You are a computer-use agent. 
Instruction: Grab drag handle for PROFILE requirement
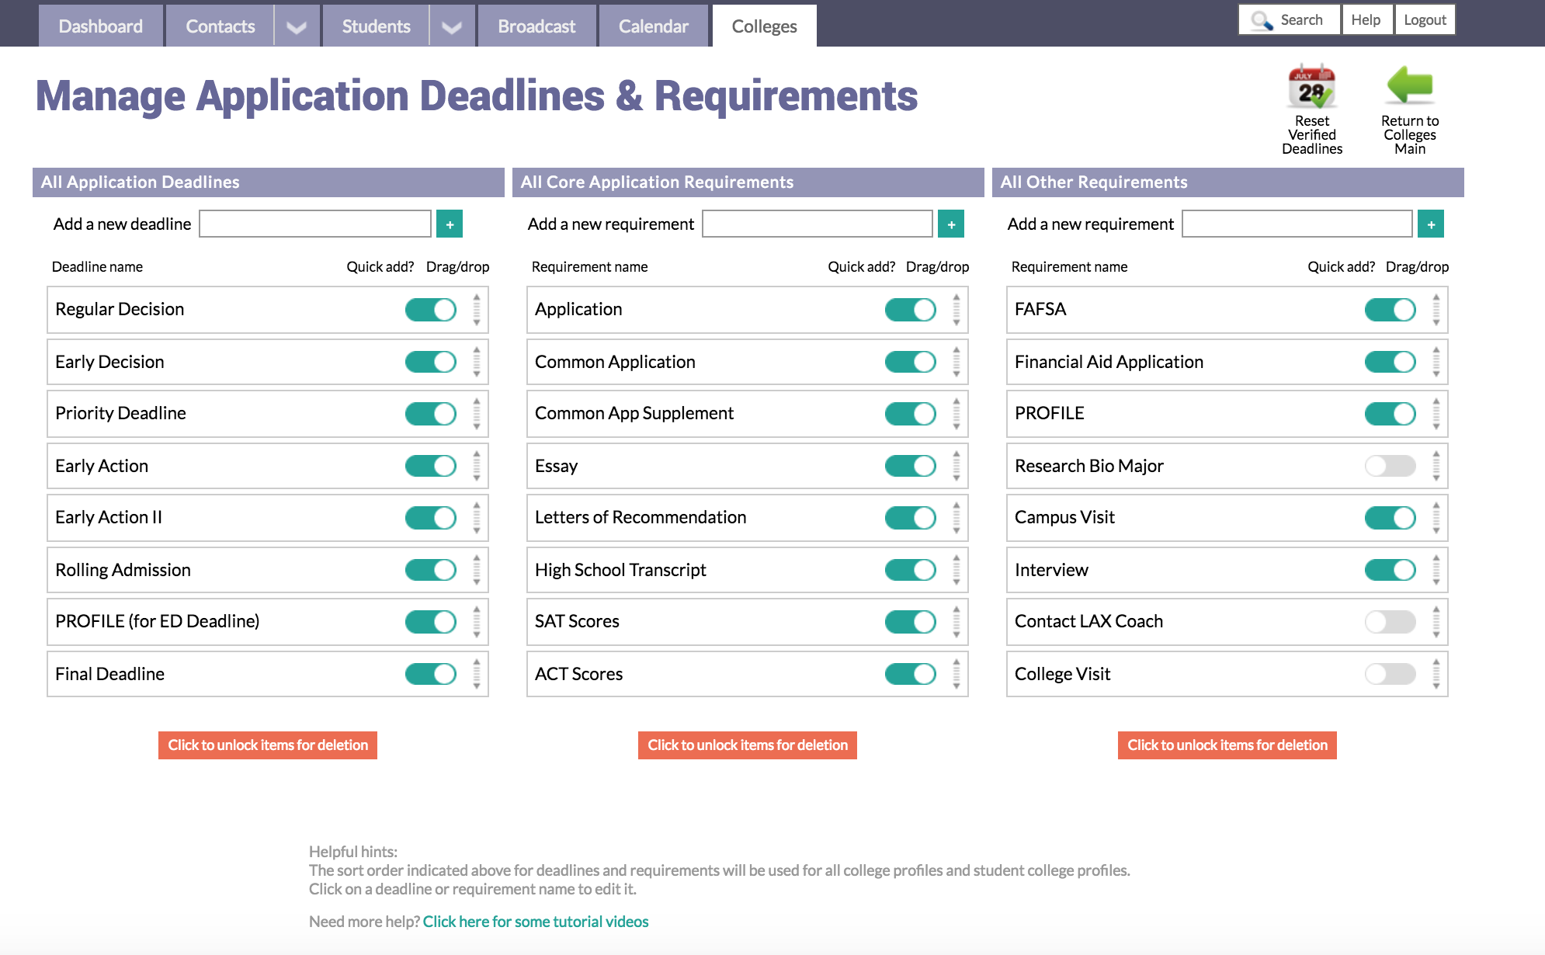pos(1436,414)
